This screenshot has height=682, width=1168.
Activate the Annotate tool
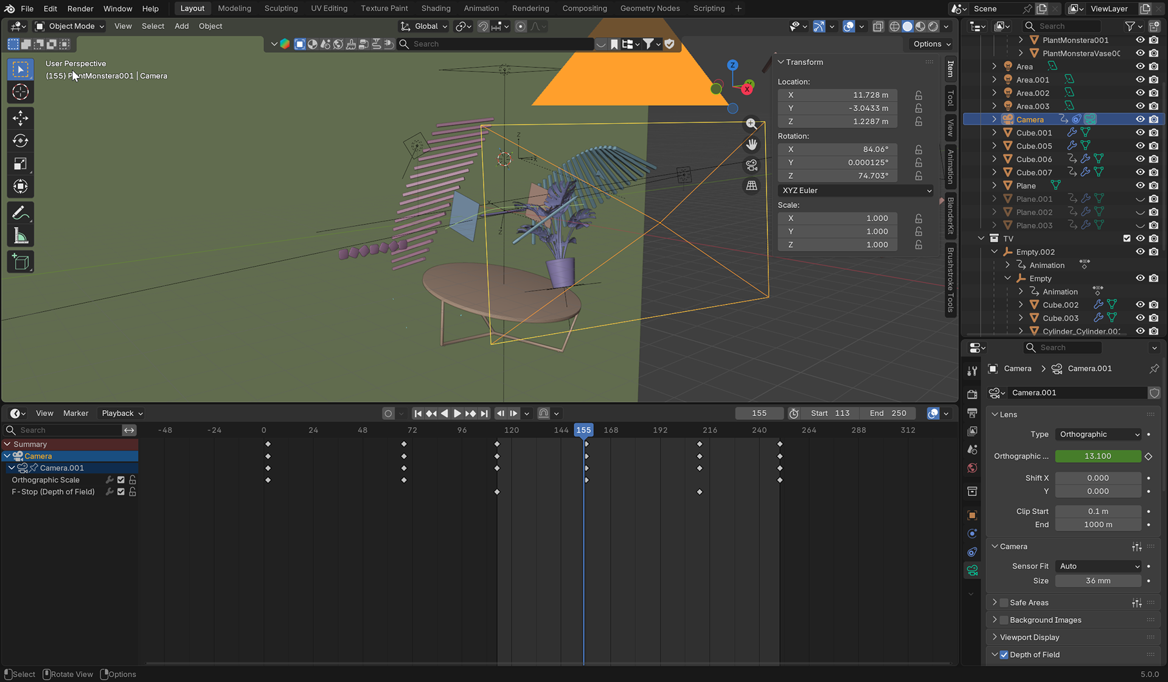[20, 214]
